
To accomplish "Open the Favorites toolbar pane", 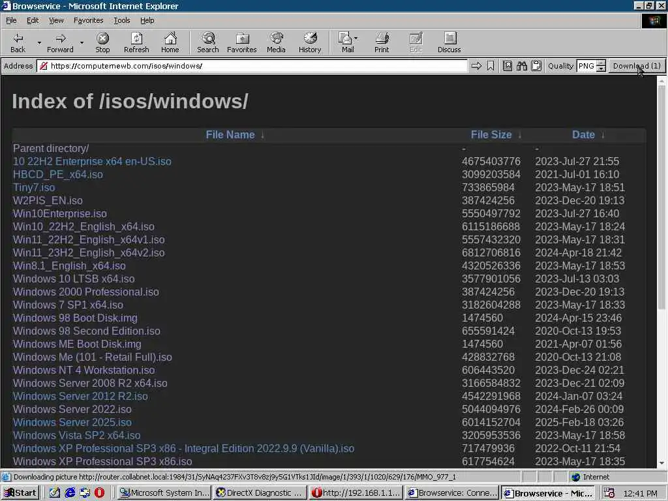I will coord(241,42).
